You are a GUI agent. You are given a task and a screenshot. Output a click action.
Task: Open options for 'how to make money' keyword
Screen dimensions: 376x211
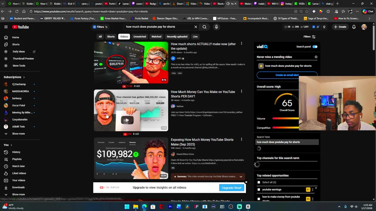coord(313,199)
